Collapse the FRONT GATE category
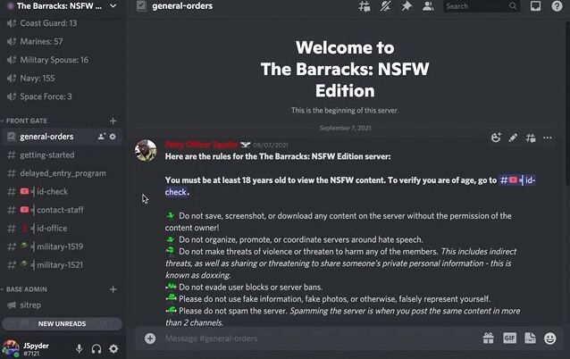 (x=26, y=121)
